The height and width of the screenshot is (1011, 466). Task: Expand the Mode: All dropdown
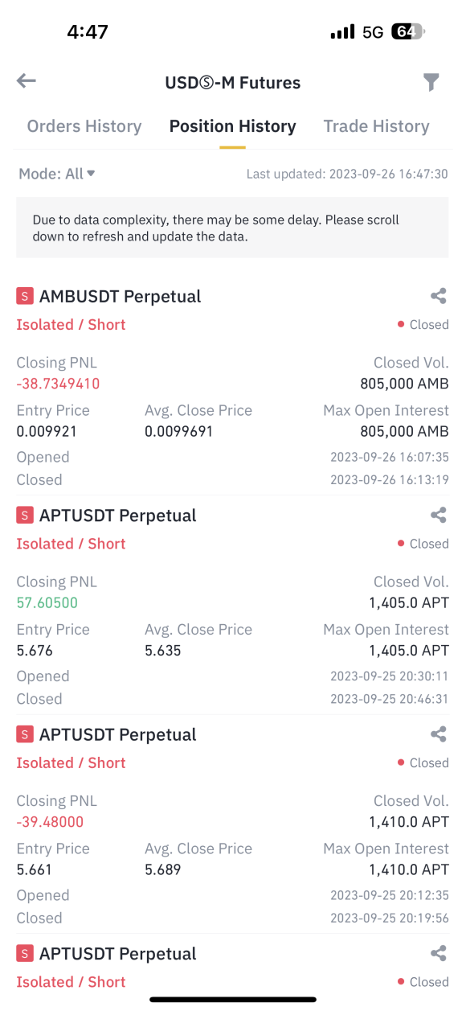click(x=57, y=174)
